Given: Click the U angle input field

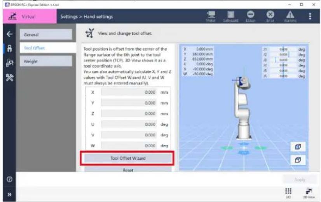Looking at the screenshot, I should [x=129, y=124].
